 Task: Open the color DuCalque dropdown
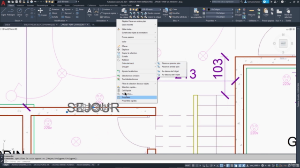point(232,9)
